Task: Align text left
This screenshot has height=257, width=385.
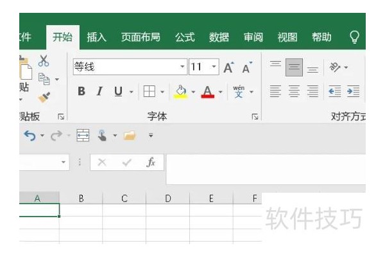Action: (275, 91)
